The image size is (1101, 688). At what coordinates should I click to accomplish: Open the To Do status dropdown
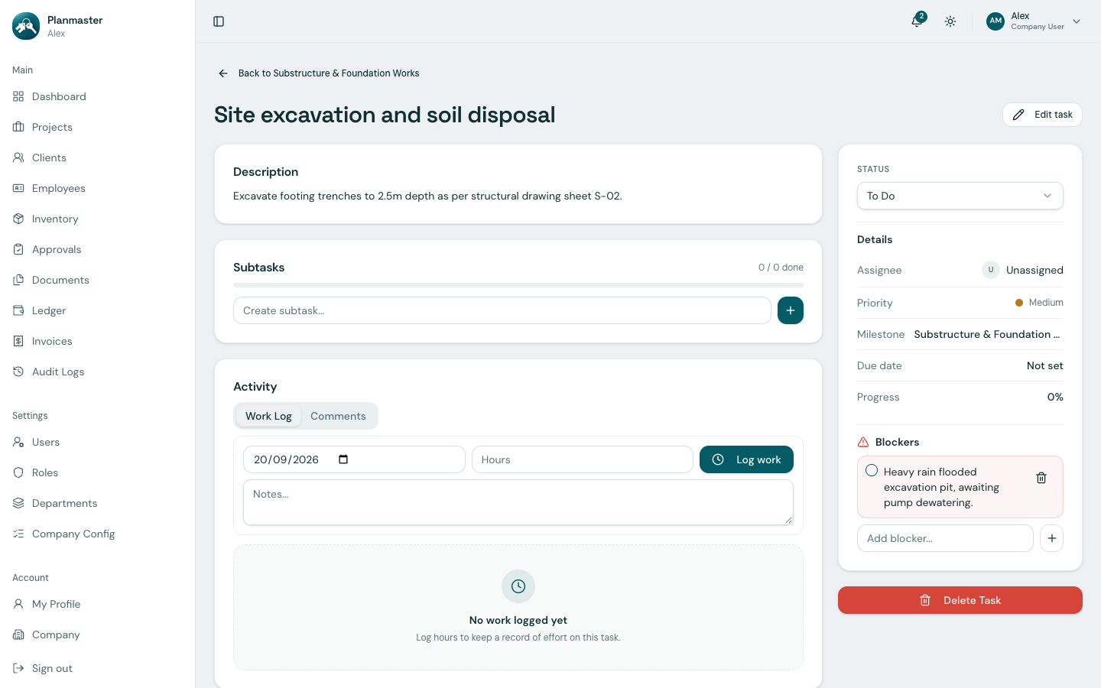pyautogui.click(x=960, y=196)
